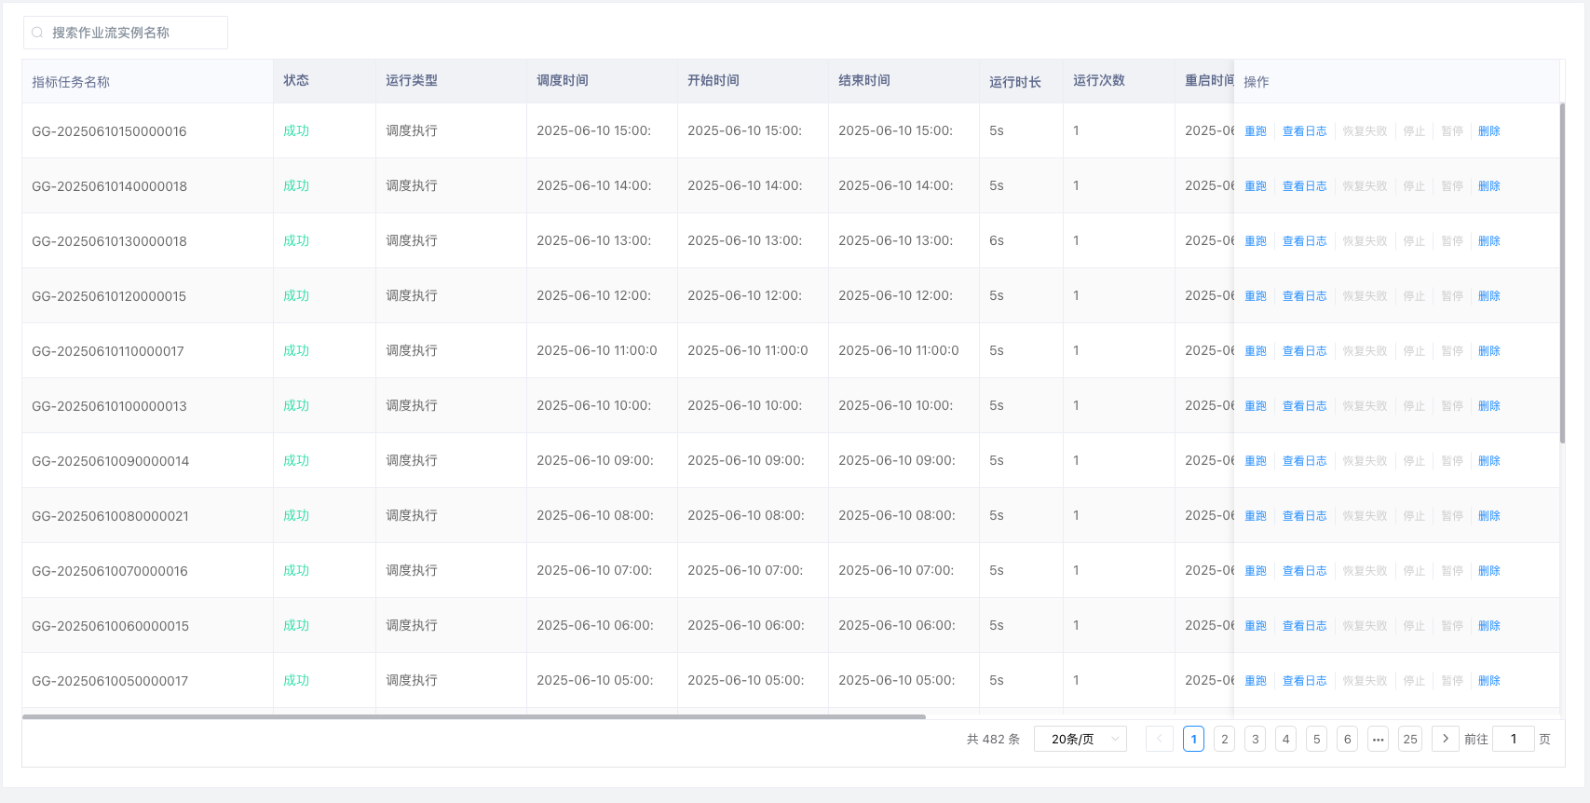Click the 状态 column header
Image resolution: width=1590 pixels, height=803 pixels.
point(296,81)
